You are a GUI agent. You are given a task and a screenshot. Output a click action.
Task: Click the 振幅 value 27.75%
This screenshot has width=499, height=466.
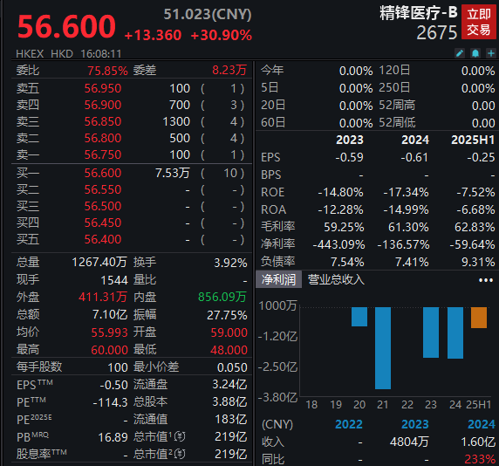[227, 315]
